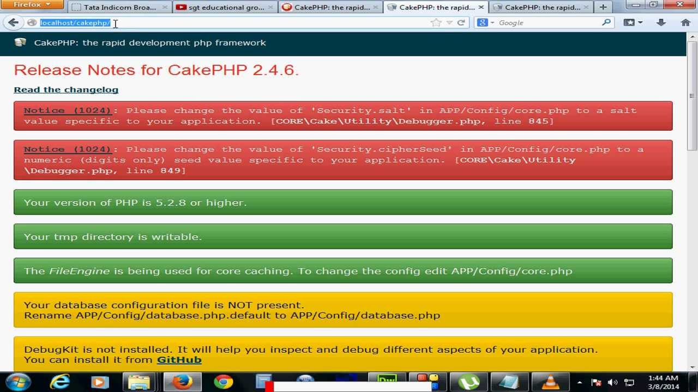Click into the Google search box
The height and width of the screenshot is (392, 698).
(548, 23)
